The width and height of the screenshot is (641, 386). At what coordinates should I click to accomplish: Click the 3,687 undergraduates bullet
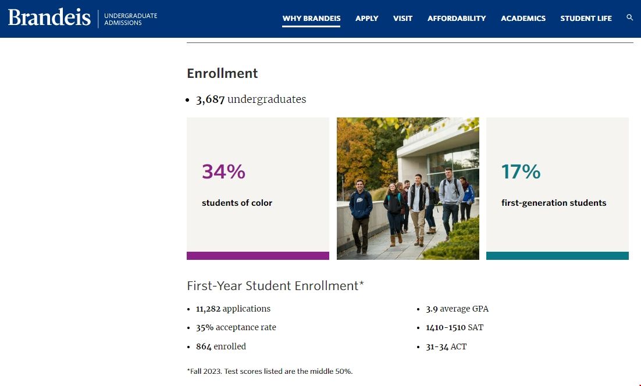coord(251,99)
